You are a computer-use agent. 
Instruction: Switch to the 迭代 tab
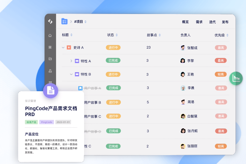(x=213, y=22)
